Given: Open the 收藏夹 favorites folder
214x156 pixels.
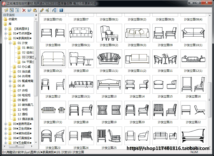Looking at the screenshot, I should [13, 19].
